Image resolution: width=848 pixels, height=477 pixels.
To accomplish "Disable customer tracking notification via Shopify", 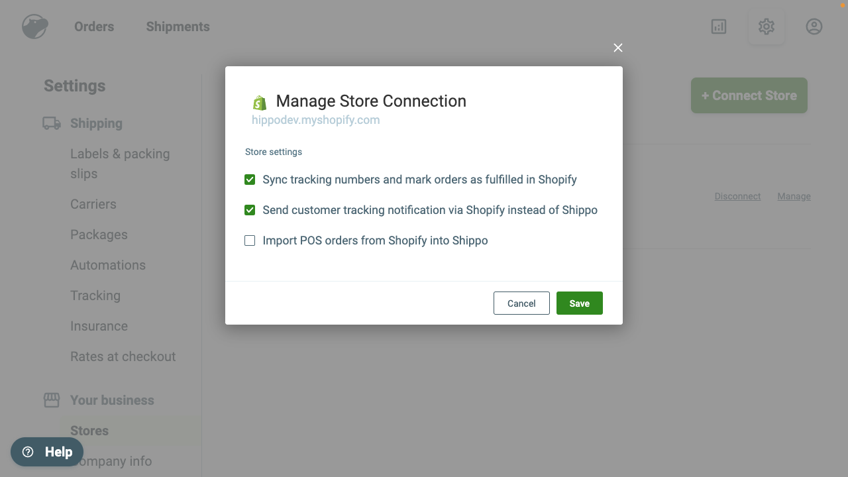I will 250,209.
